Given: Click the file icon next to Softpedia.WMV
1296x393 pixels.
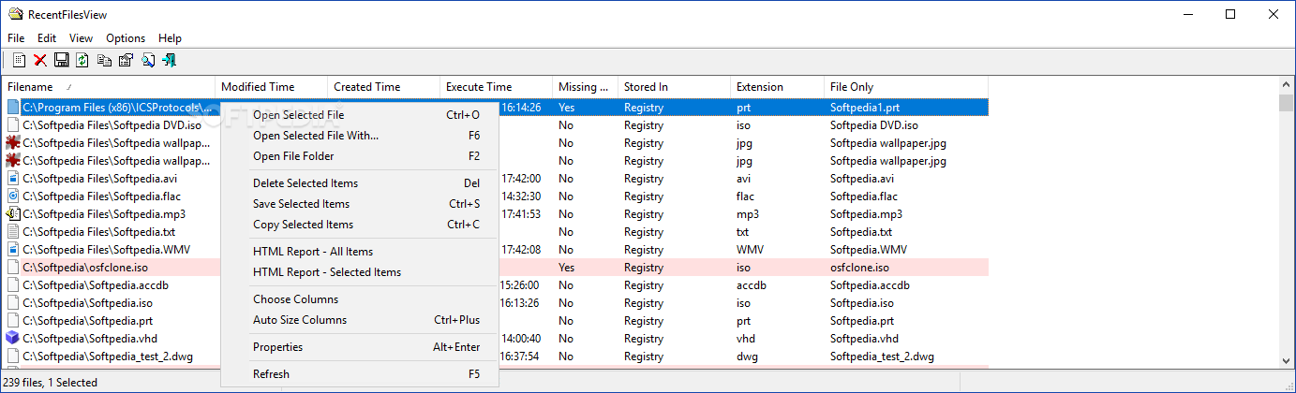Looking at the screenshot, I should point(13,250).
